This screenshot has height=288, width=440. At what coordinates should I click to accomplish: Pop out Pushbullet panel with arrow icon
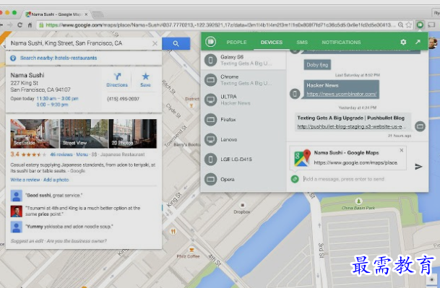point(418,42)
